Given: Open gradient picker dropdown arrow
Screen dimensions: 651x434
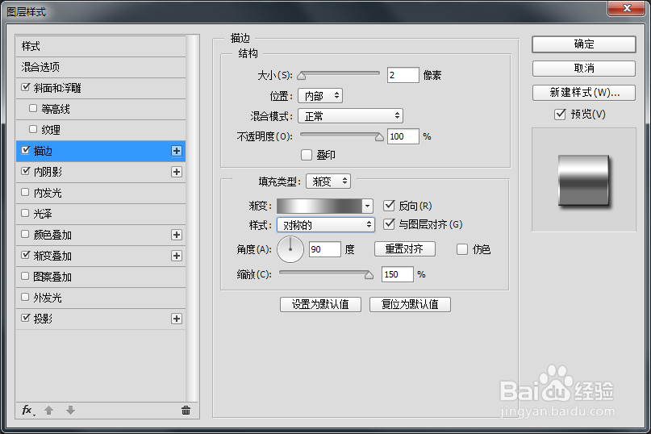Looking at the screenshot, I should [x=367, y=206].
